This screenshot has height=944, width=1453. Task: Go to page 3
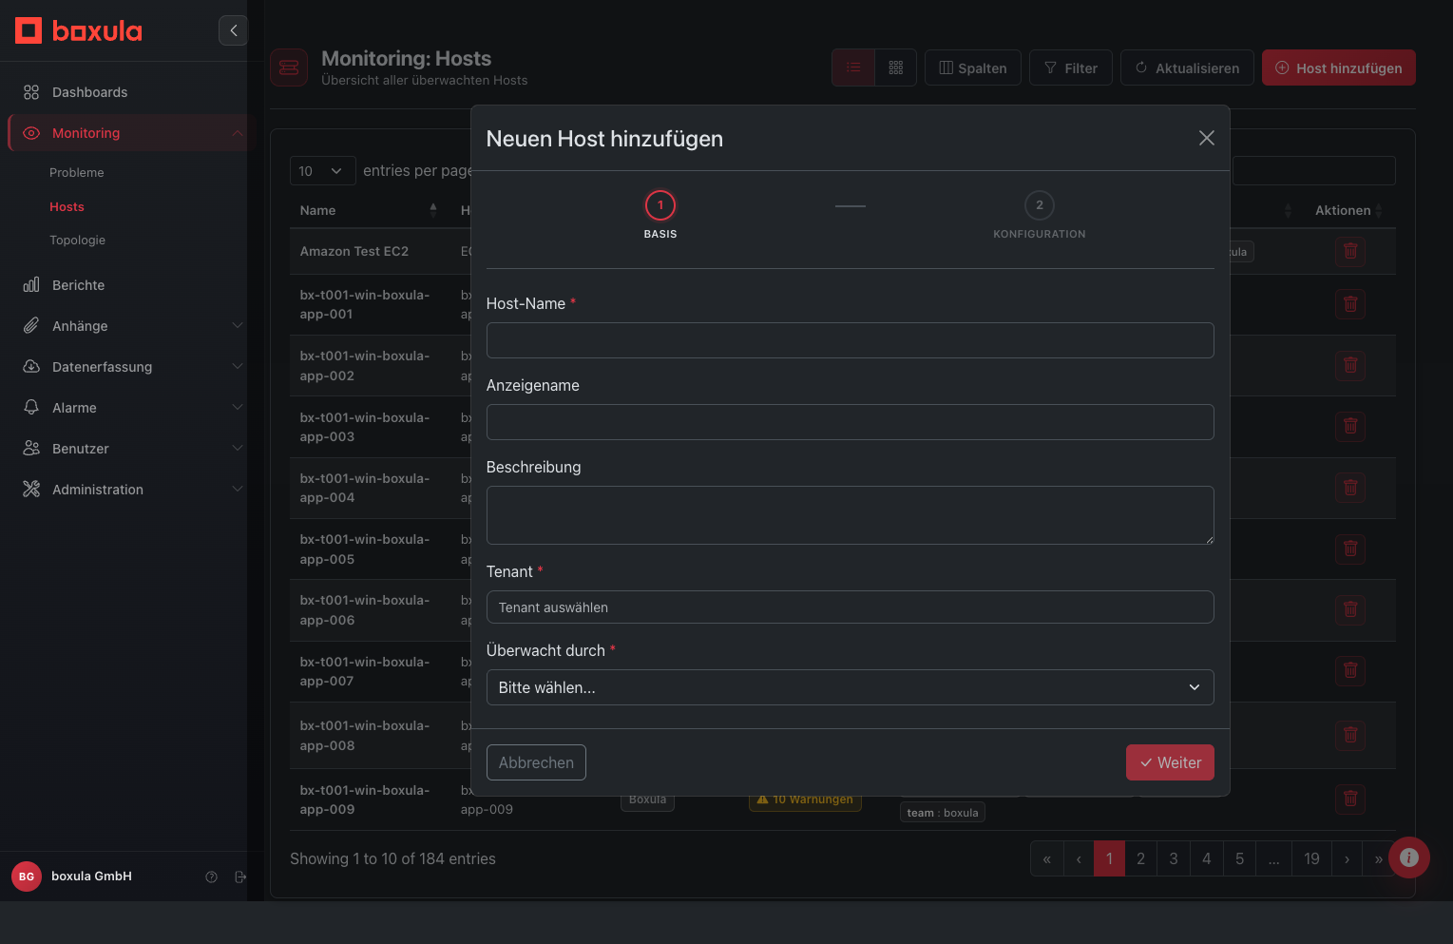(x=1174, y=858)
